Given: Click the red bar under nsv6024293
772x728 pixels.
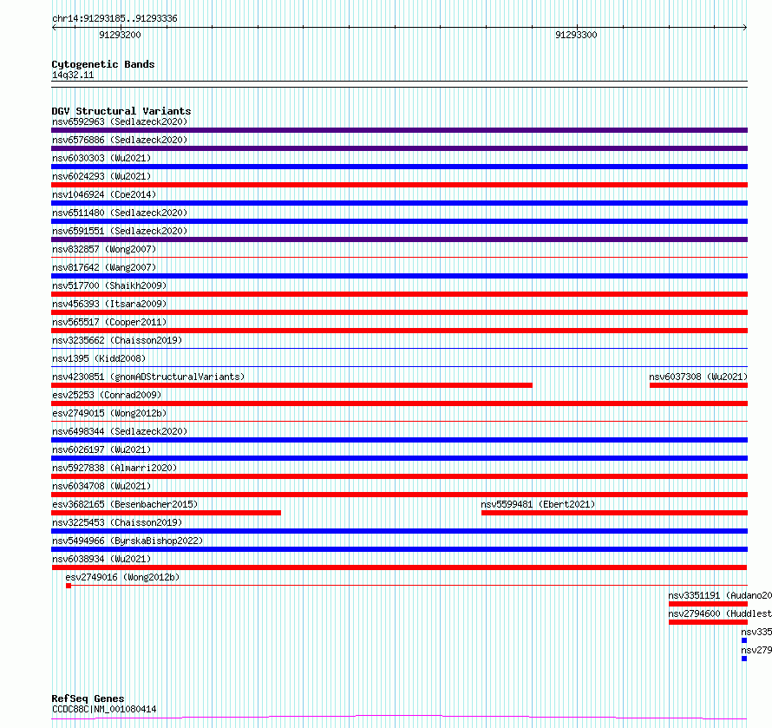Looking at the screenshot, I should (399, 185).
